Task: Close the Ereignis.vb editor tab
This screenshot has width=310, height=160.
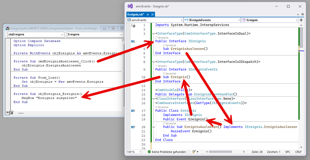Action: [x=152, y=14]
